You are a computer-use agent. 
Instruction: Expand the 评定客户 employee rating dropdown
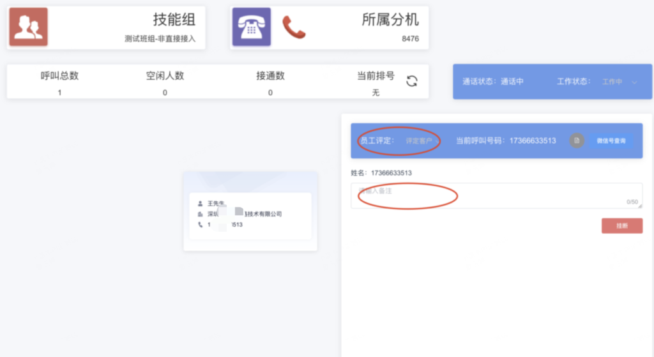pyautogui.click(x=422, y=141)
